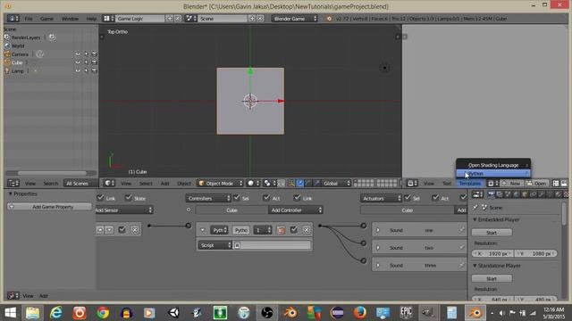Toggle the controllers Act checkbox
Image resolution: width=572 pixels, height=321 pixels.
266,198
